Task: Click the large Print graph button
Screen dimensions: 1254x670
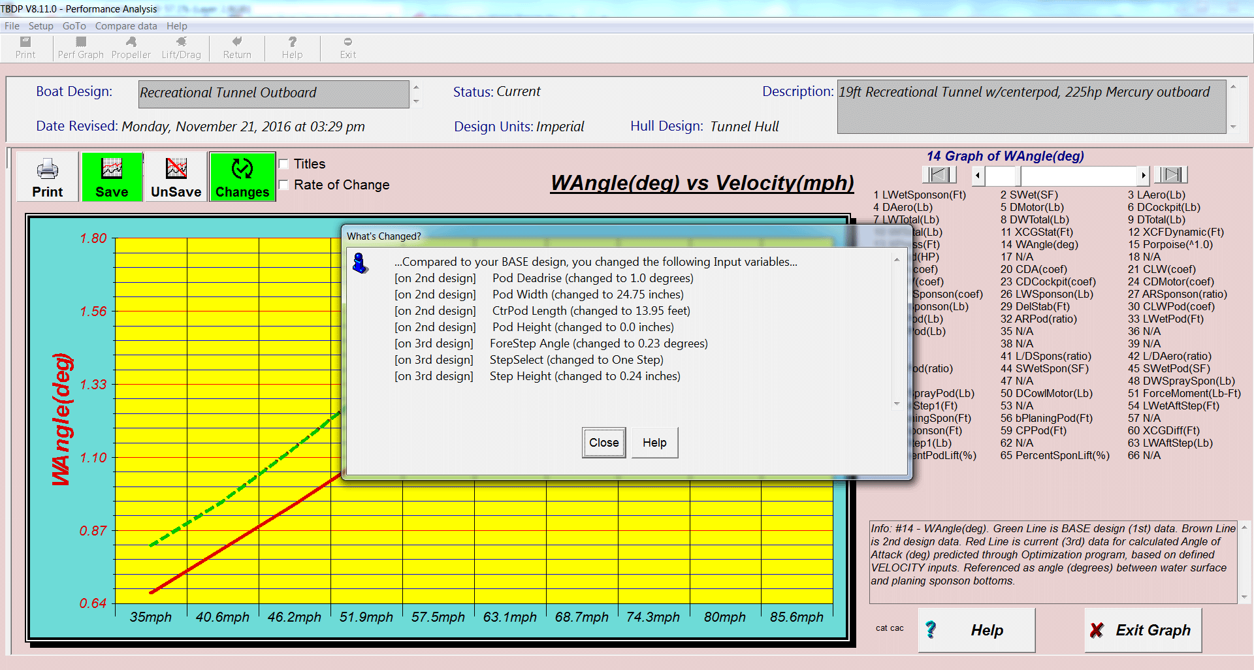Action: (x=48, y=177)
